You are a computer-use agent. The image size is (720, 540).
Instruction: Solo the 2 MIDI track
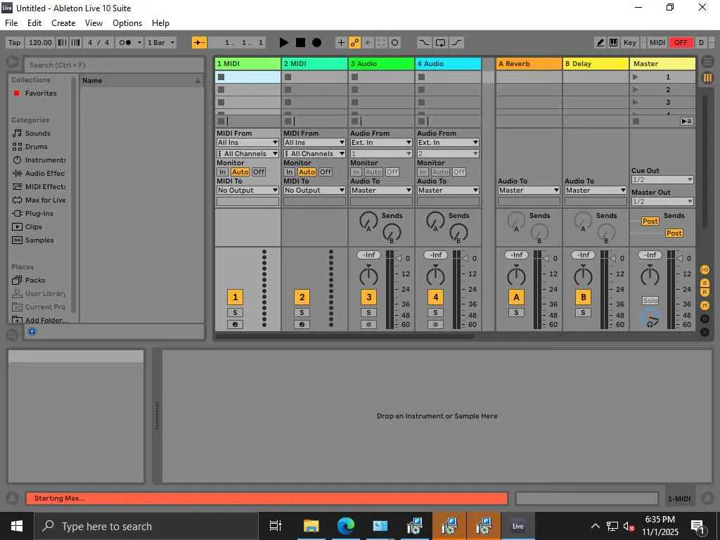point(302,313)
